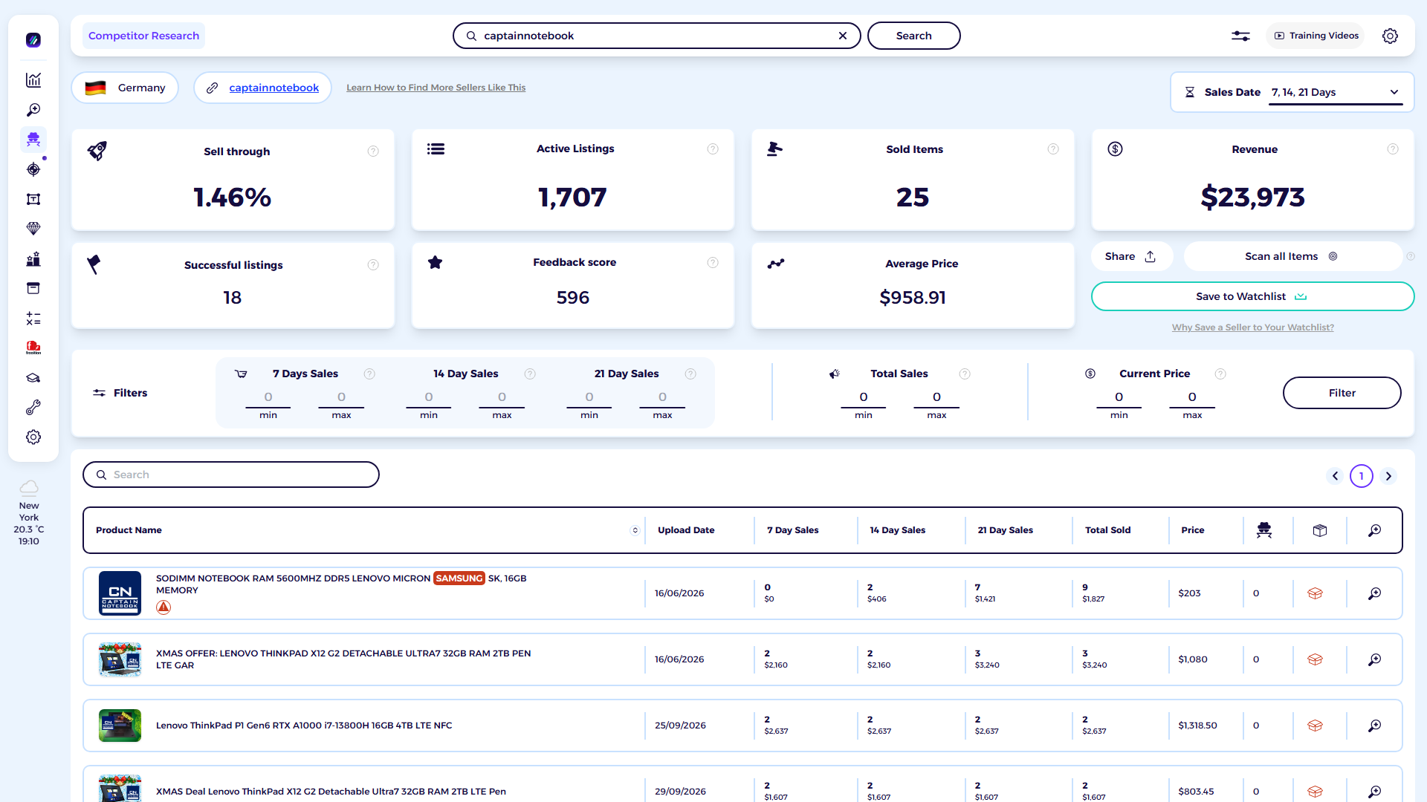Open the captainnotebook seller link
The width and height of the screenshot is (1427, 802).
pos(274,88)
